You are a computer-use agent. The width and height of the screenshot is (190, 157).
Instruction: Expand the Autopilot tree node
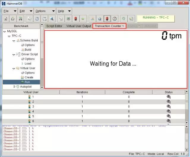[15, 86]
